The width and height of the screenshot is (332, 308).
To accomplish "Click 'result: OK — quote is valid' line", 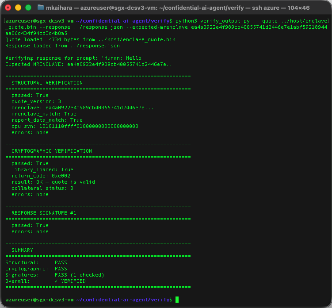I will tap(53, 182).
